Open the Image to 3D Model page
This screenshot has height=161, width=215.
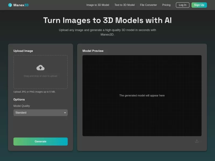pos(98,5)
